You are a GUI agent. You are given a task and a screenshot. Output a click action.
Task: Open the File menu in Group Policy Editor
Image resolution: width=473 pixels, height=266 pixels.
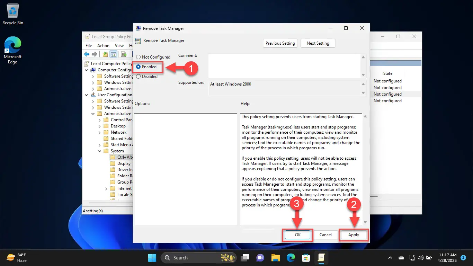pos(89,46)
